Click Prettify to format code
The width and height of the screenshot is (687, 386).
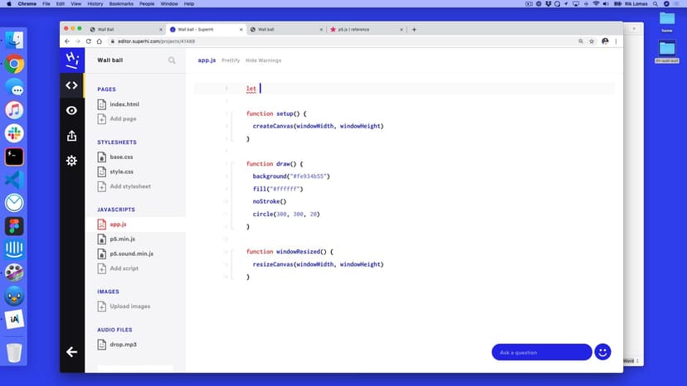231,60
